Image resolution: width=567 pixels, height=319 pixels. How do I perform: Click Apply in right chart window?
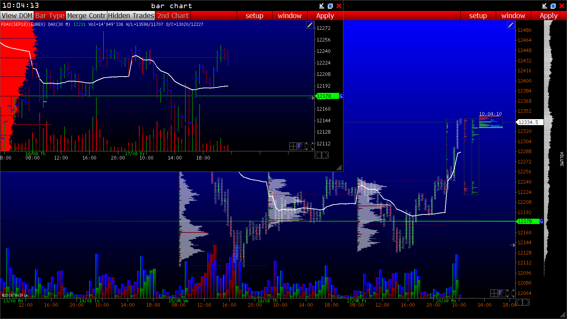click(549, 16)
